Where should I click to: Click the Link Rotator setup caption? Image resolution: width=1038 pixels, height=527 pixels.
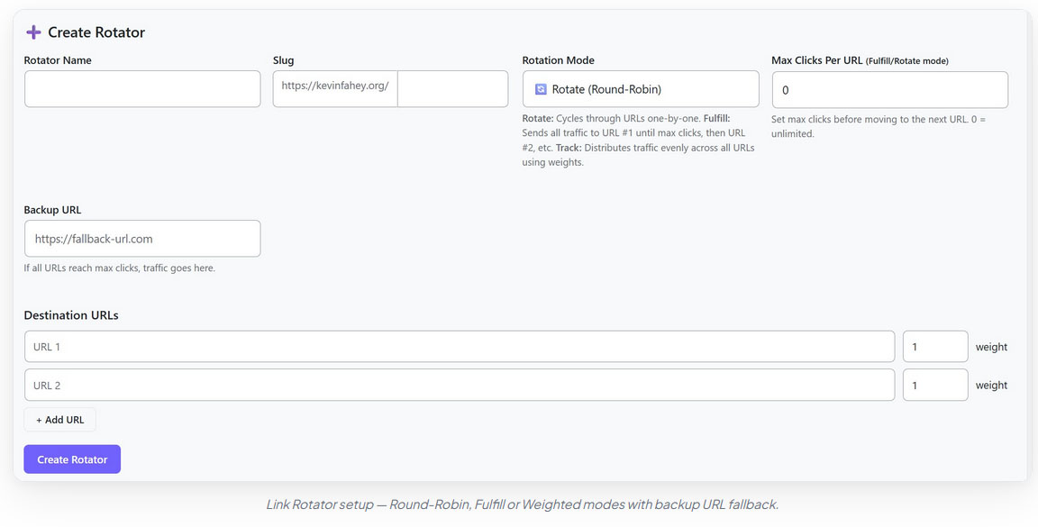pyautogui.click(x=523, y=504)
